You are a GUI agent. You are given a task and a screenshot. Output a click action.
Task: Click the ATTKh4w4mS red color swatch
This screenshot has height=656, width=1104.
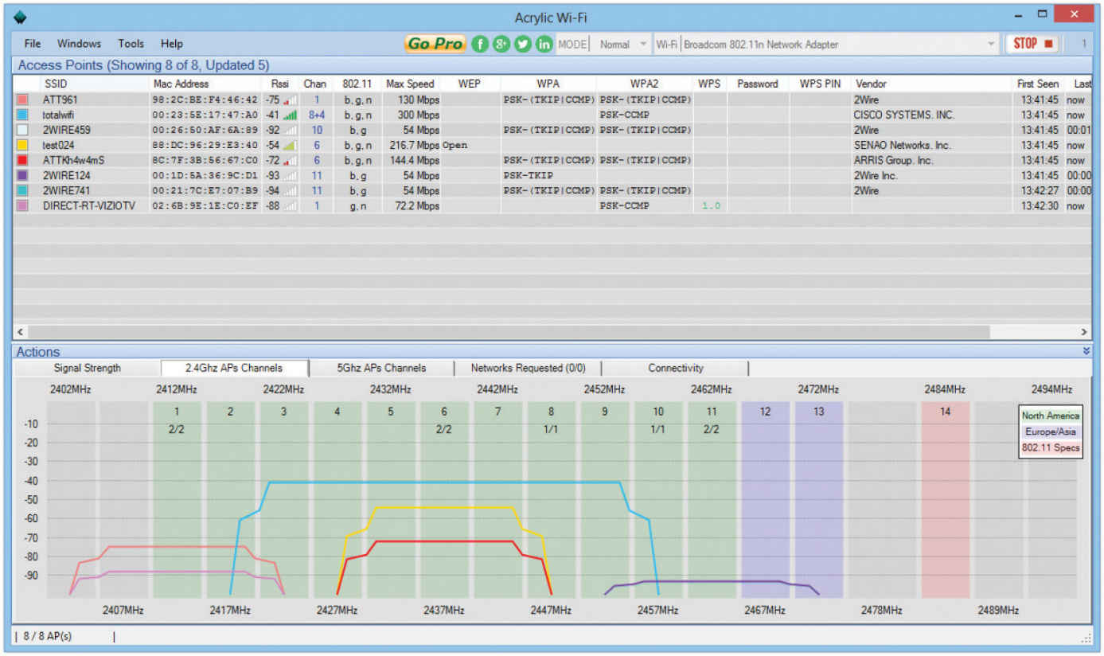[x=22, y=160]
